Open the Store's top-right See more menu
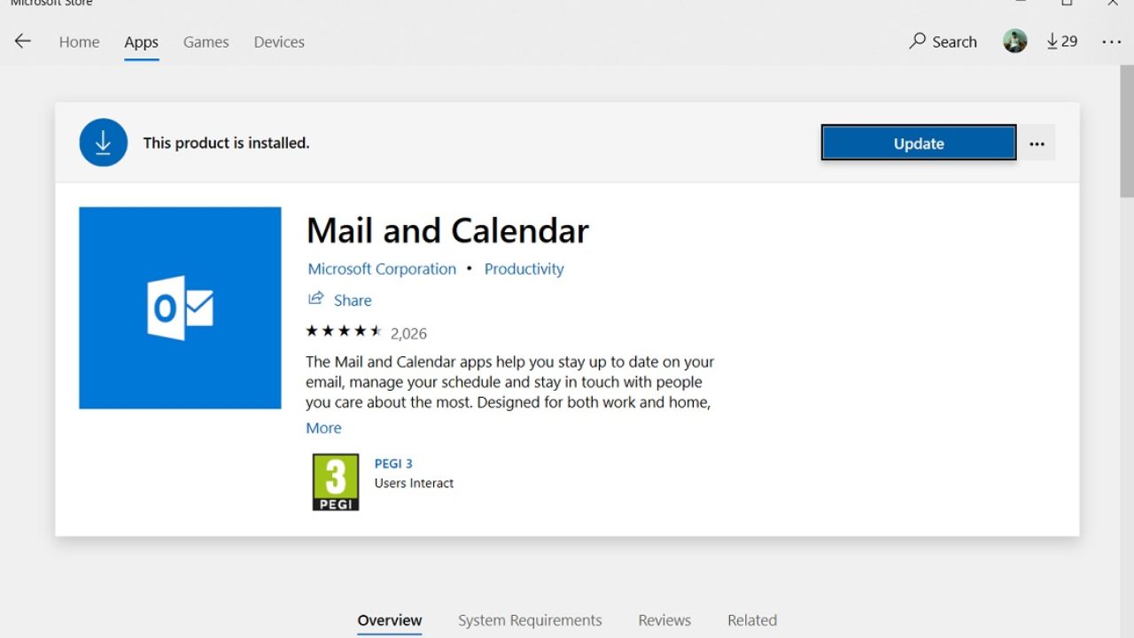Image resolution: width=1134 pixels, height=638 pixels. (1111, 42)
